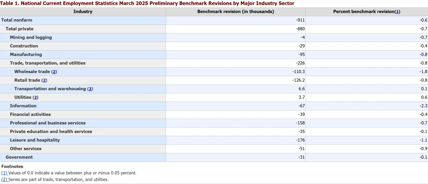Select the -880 value for Total private
This screenshot has width=428, height=184.
coord(300,29)
